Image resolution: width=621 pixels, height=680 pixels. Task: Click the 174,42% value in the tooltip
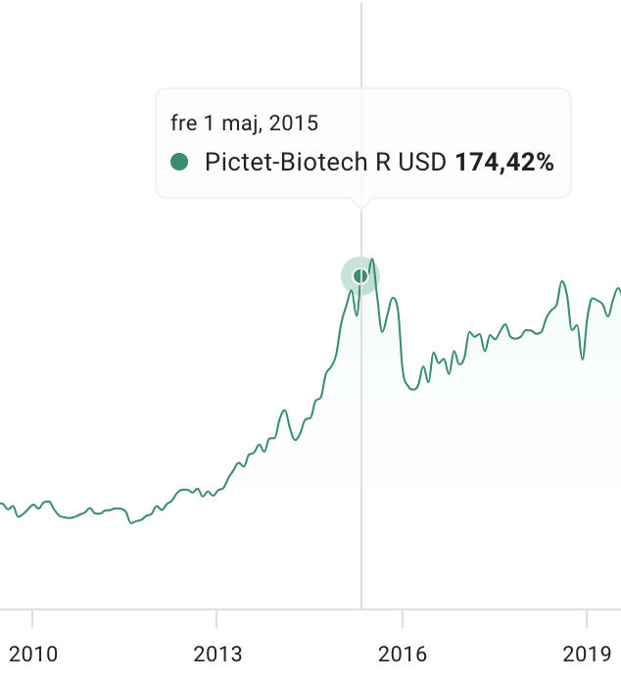504,163
